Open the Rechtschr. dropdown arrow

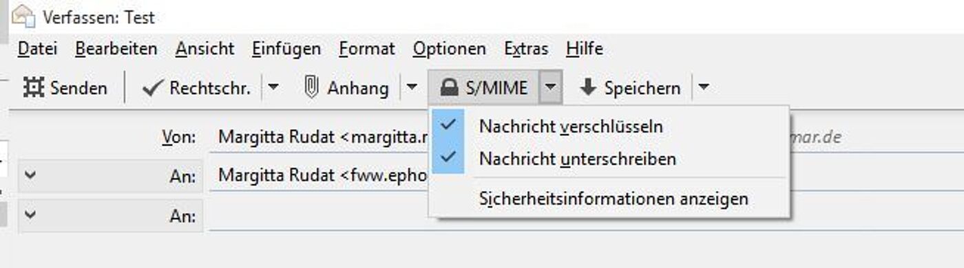click(x=273, y=87)
